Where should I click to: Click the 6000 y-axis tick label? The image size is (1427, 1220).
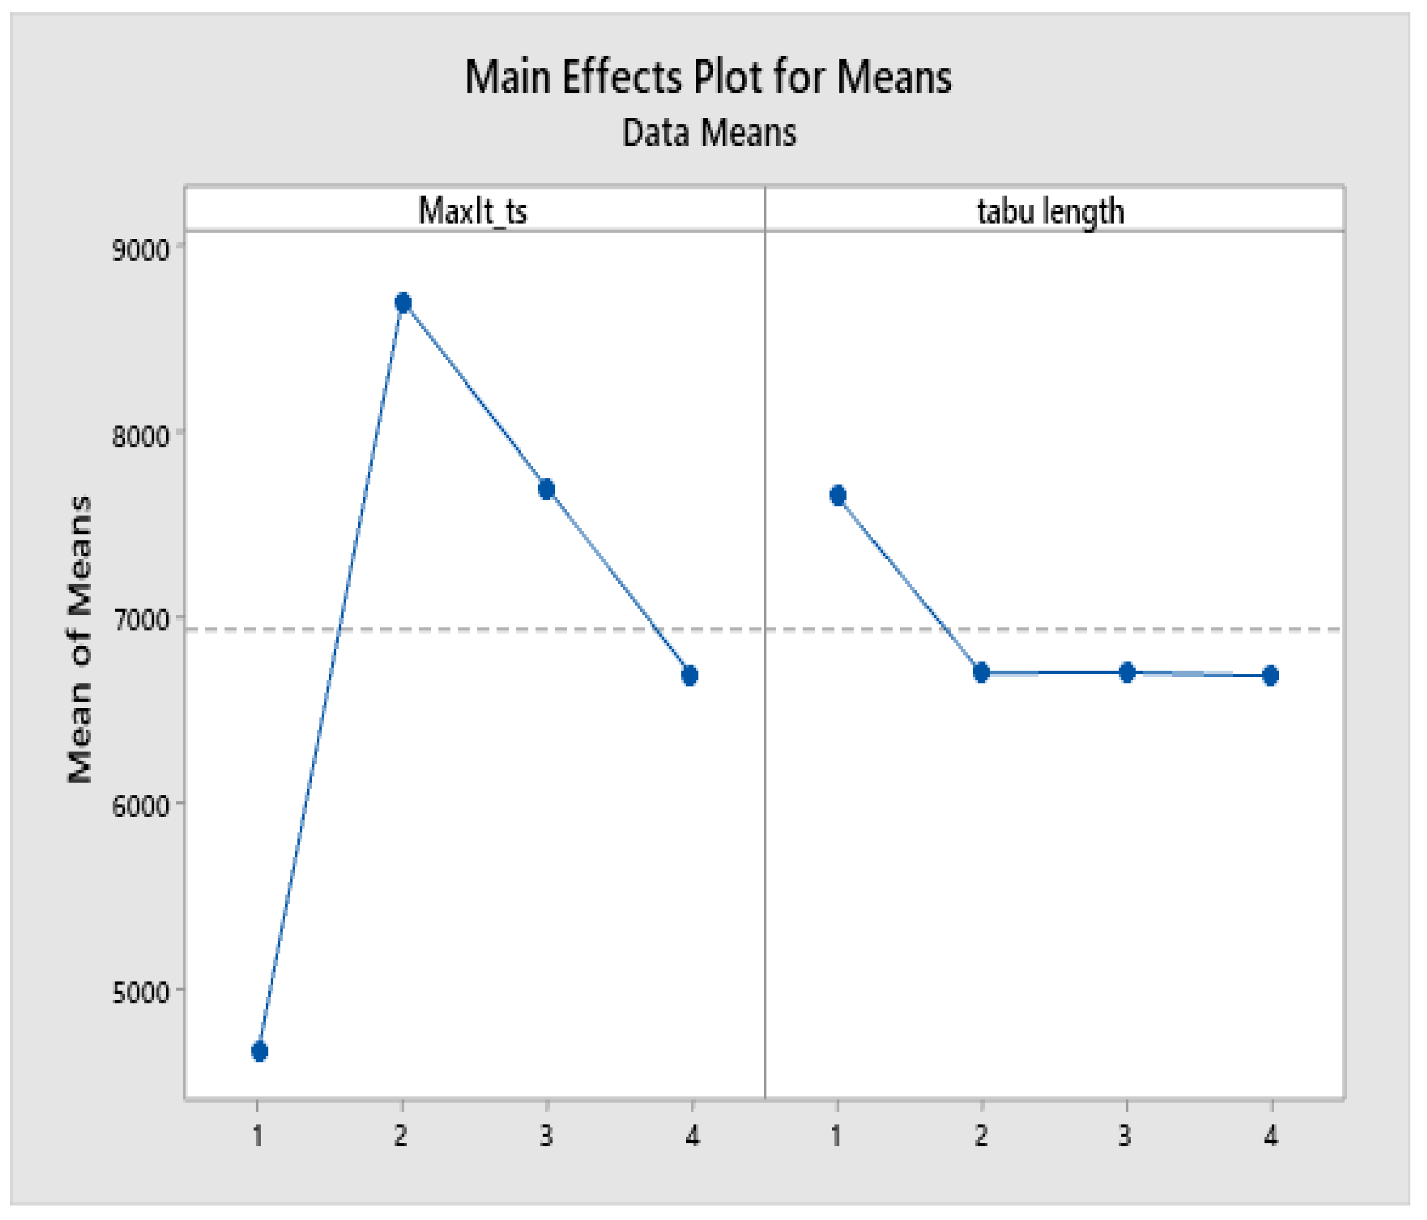(x=140, y=806)
